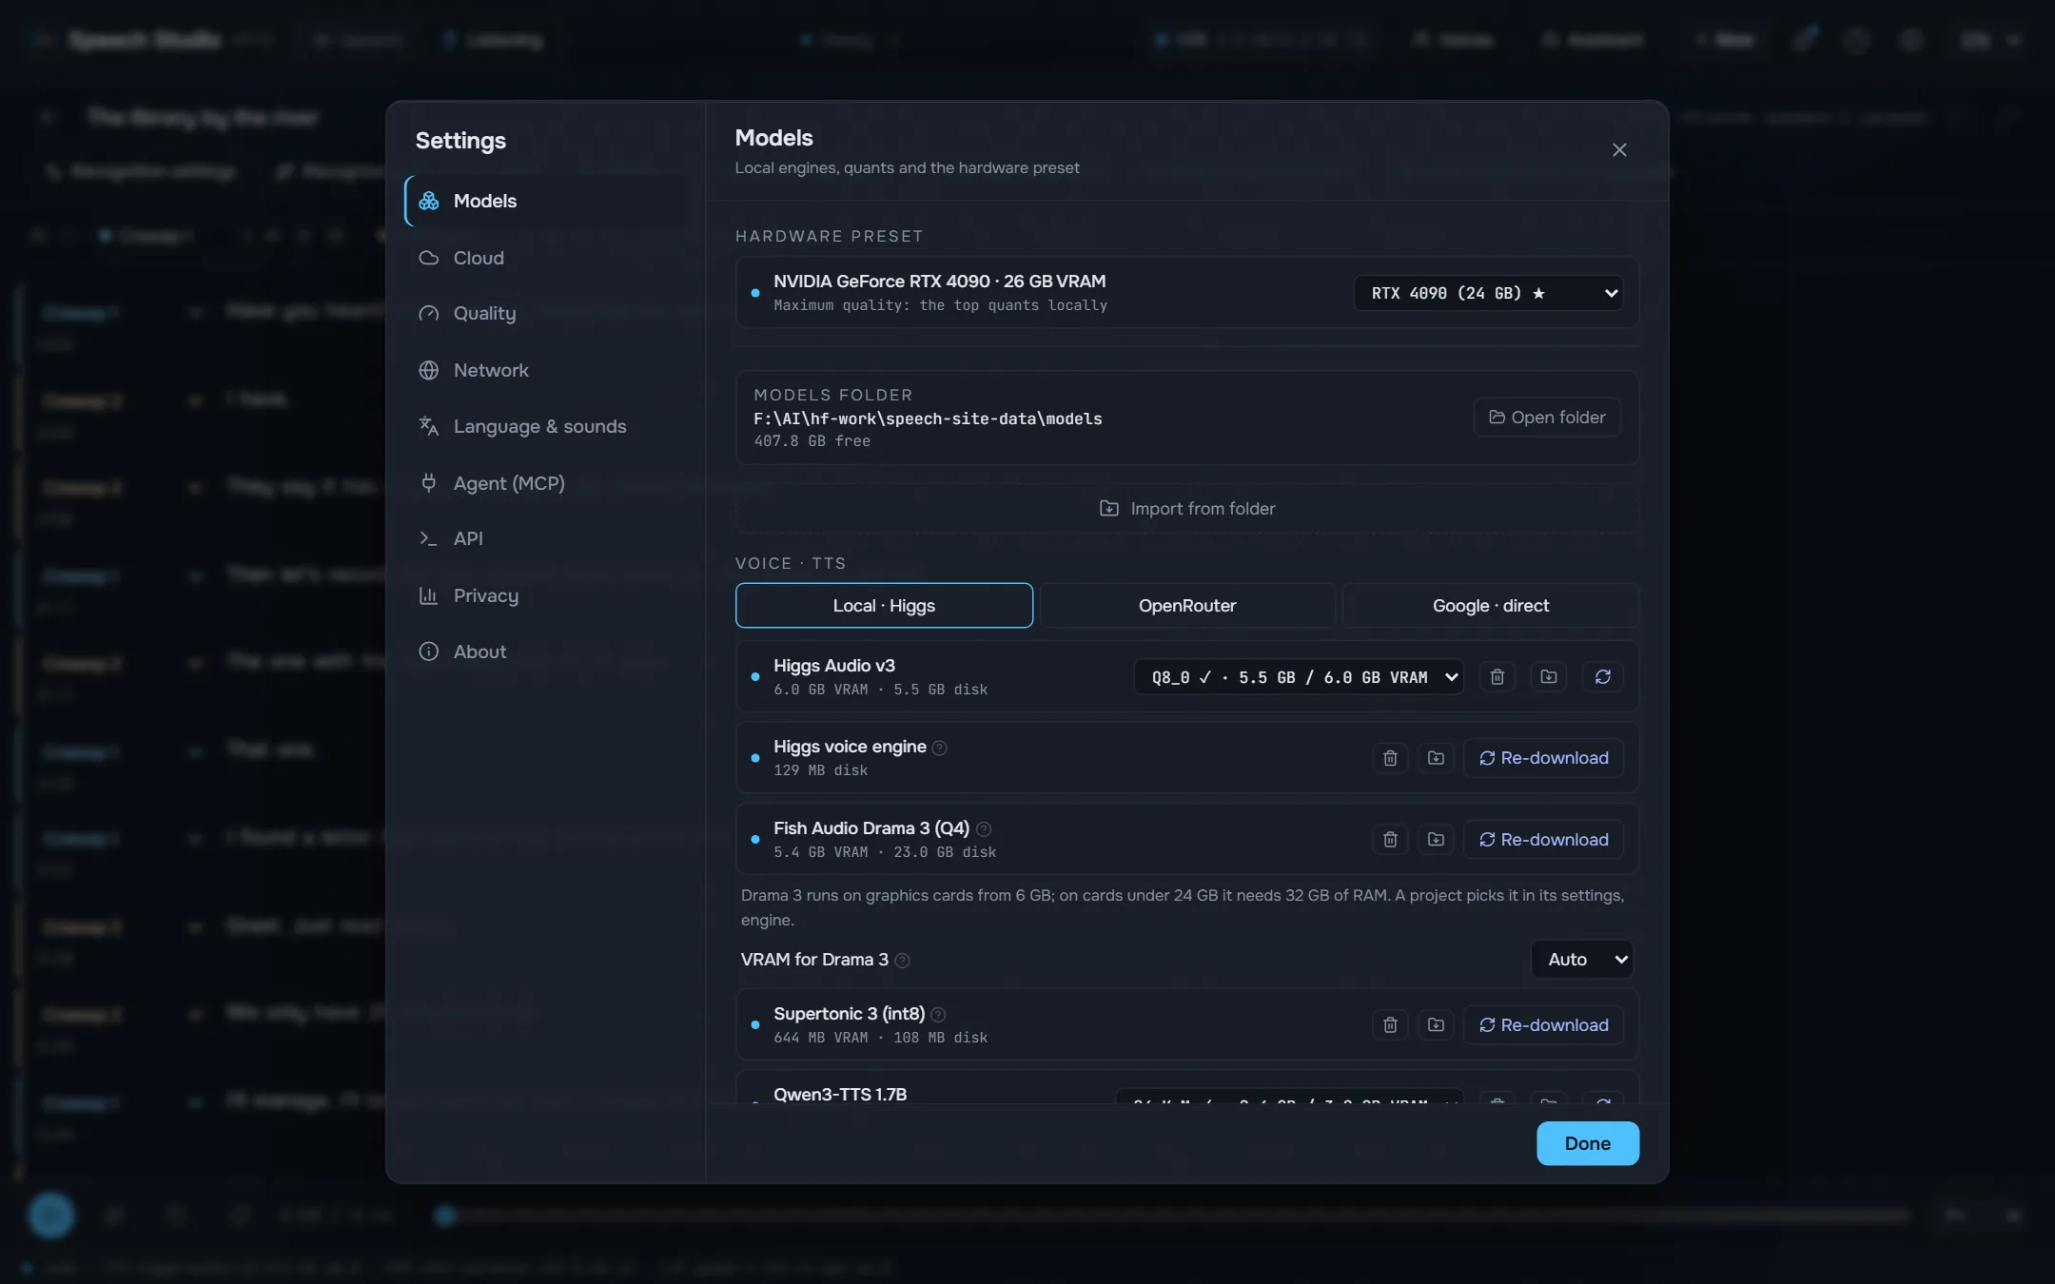
Task: Open Privacy settings section
Action: tap(547, 595)
